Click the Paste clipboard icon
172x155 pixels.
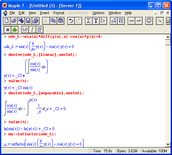click(x=60, y=21)
